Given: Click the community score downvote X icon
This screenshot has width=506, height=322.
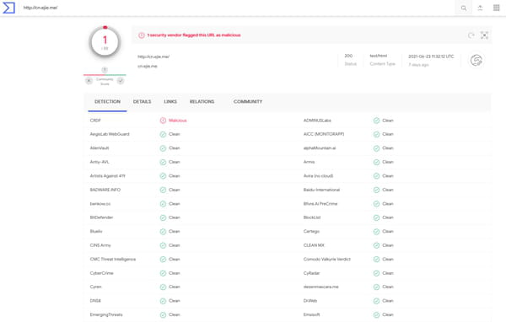Looking at the screenshot, I should (x=89, y=81).
